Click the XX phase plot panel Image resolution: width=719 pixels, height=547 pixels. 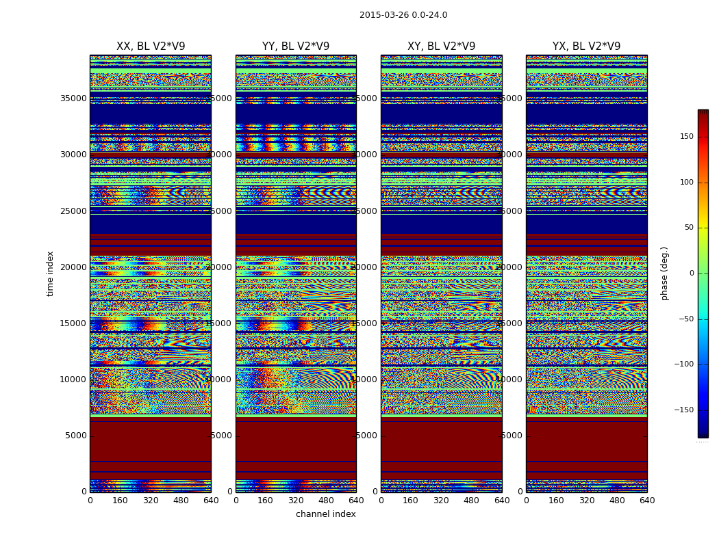coord(151,273)
